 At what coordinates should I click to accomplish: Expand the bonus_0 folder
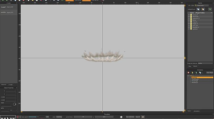click(189, 15)
